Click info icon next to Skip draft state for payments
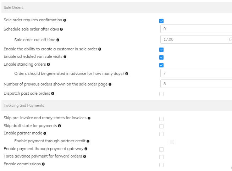 point(59,126)
